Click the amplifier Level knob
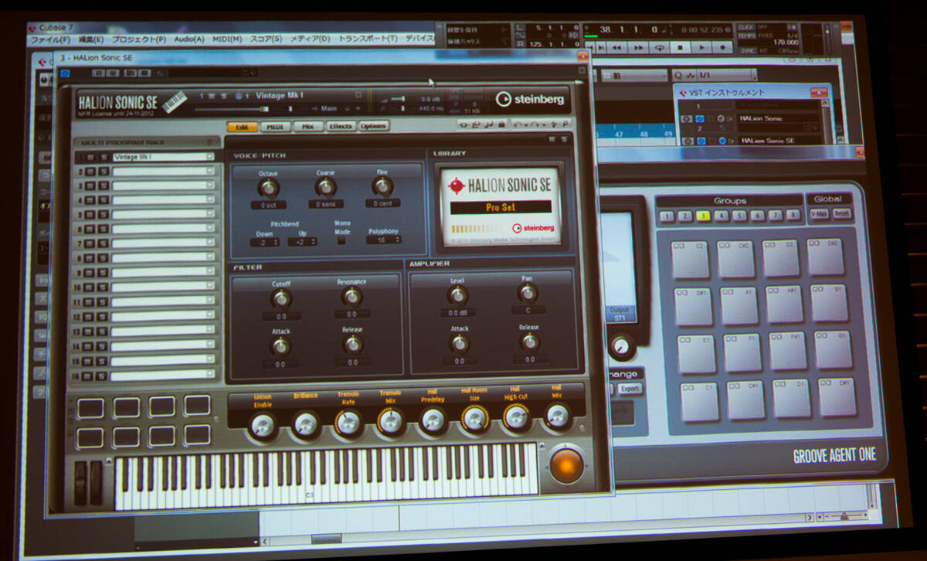927x561 pixels. (x=458, y=294)
